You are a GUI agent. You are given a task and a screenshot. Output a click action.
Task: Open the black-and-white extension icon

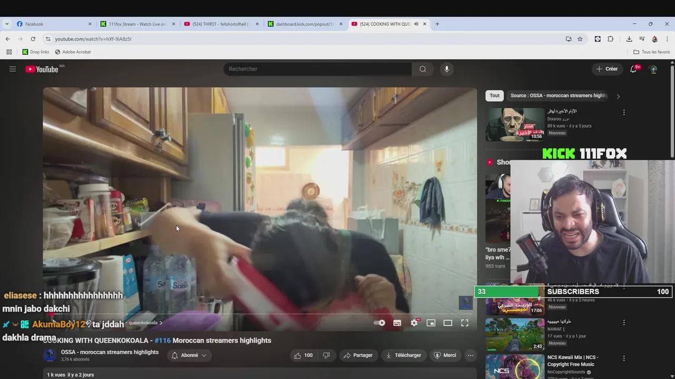click(x=597, y=39)
